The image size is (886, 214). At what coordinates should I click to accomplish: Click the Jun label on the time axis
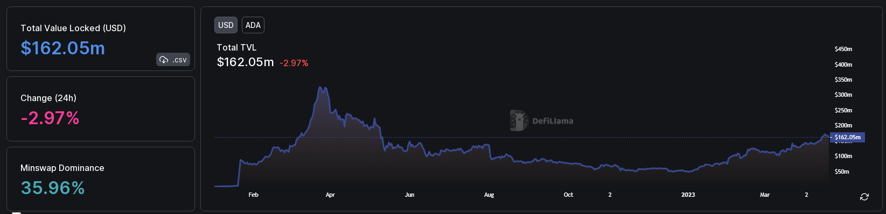410,195
